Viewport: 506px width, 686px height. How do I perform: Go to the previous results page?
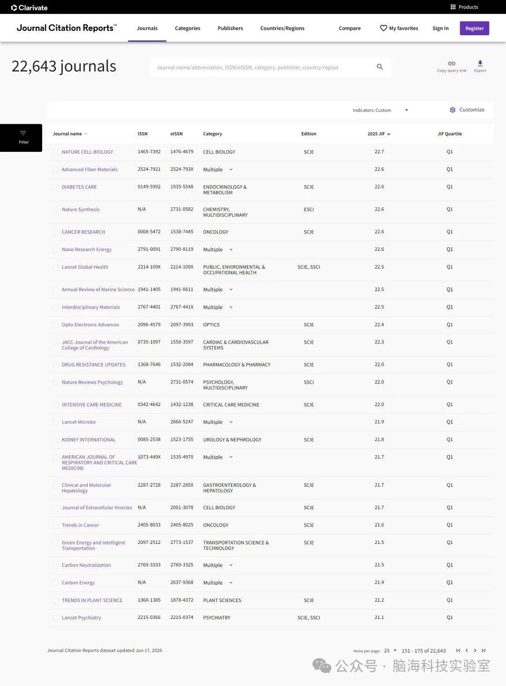(467, 650)
